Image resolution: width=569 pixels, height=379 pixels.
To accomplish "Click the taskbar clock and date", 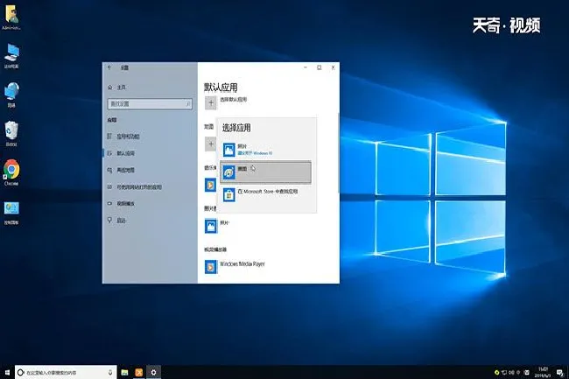I will click(543, 373).
